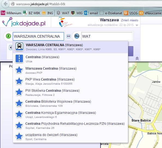Click star icon beside urządzenia do ćwiczeń
This screenshot has height=148, width=162.
point(19,137)
